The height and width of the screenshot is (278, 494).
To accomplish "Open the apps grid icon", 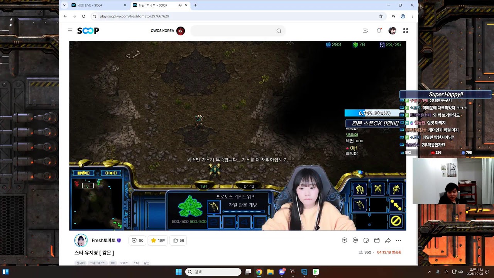I will 406,31.
